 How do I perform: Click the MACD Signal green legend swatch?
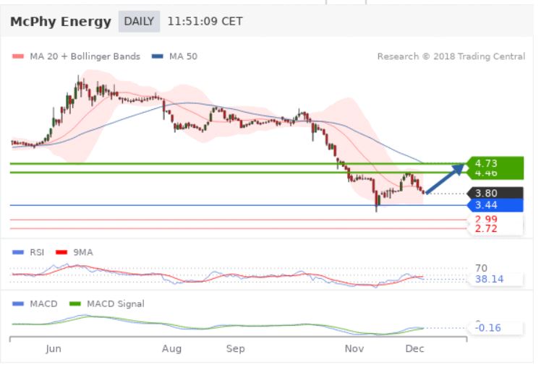pos(75,303)
